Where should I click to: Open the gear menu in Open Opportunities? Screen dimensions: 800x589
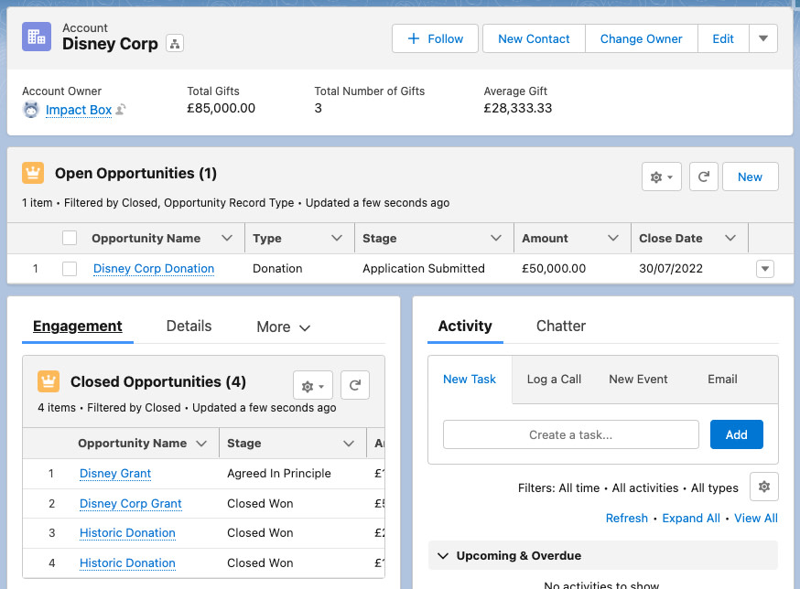click(661, 177)
